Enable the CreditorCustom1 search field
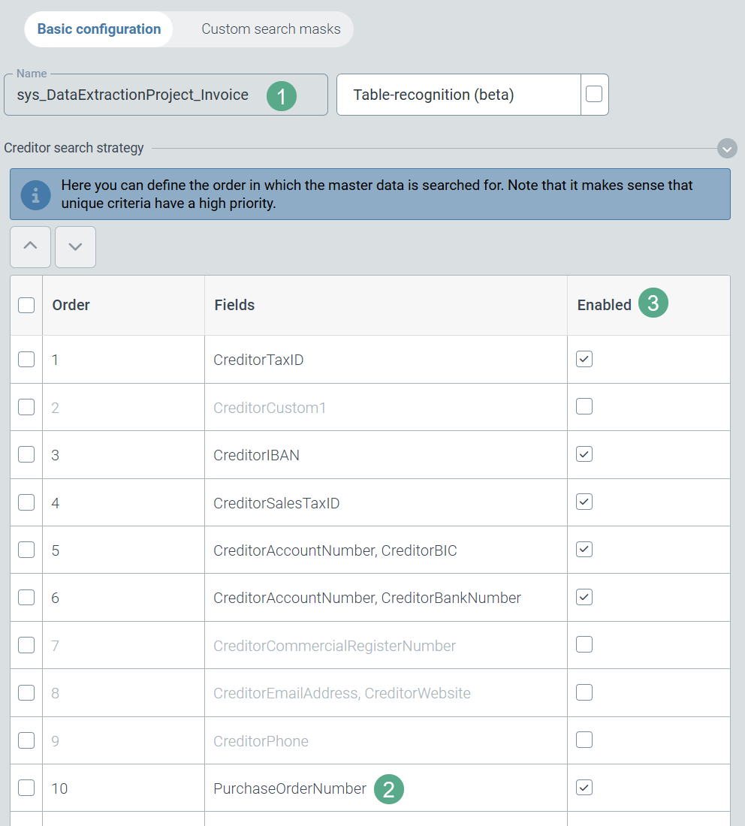Screen dimensions: 745x826 tap(584, 407)
